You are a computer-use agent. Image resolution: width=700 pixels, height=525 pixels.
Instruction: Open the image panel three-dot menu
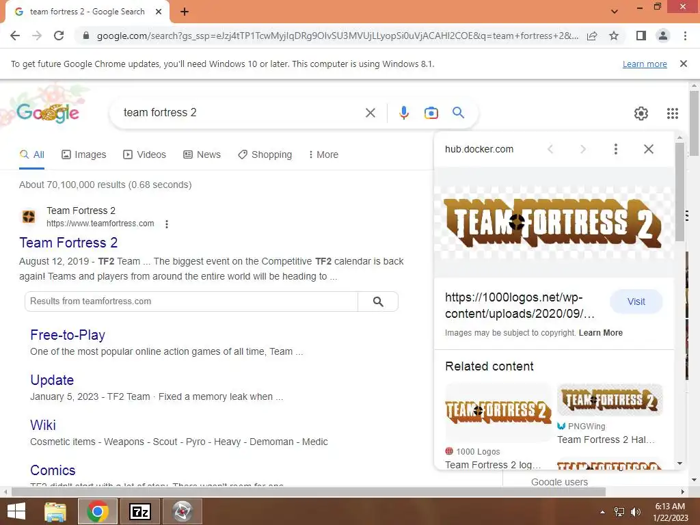[616, 149]
